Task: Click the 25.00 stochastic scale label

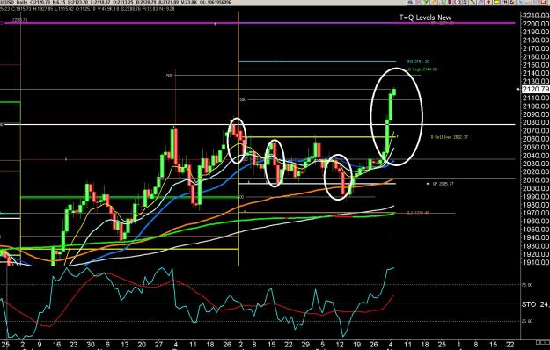Action: [527, 321]
